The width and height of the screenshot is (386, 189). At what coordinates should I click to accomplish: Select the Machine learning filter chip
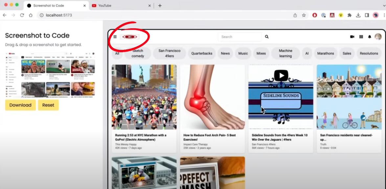click(x=285, y=53)
